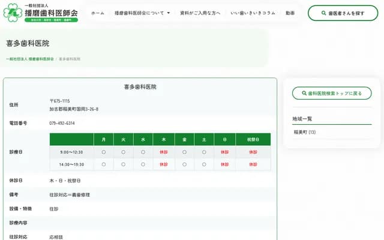The height and width of the screenshot is (240, 384).
Task: Open the ホーム menu item
Action: (97, 13)
